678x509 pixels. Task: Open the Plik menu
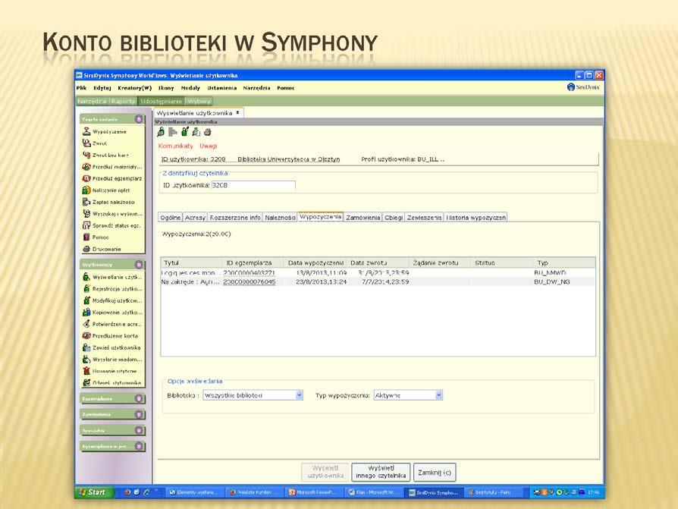81,88
